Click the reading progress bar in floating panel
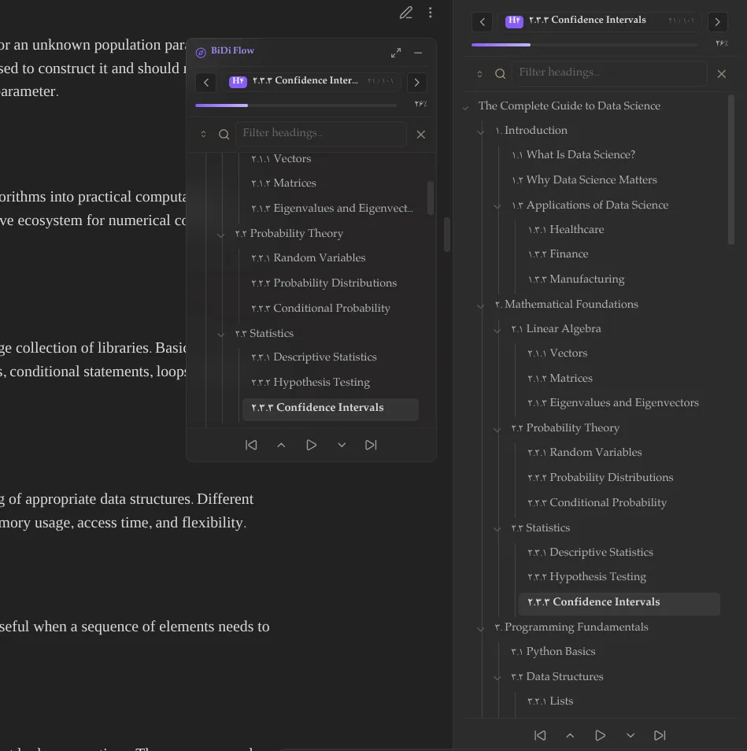Viewport: 747px width, 751px height. pyautogui.click(x=296, y=105)
